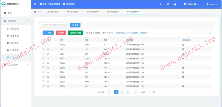Screen dimensions: 222x107
Task: Toggle fullscreen with the expand icon
Action: [x=168, y=4]
